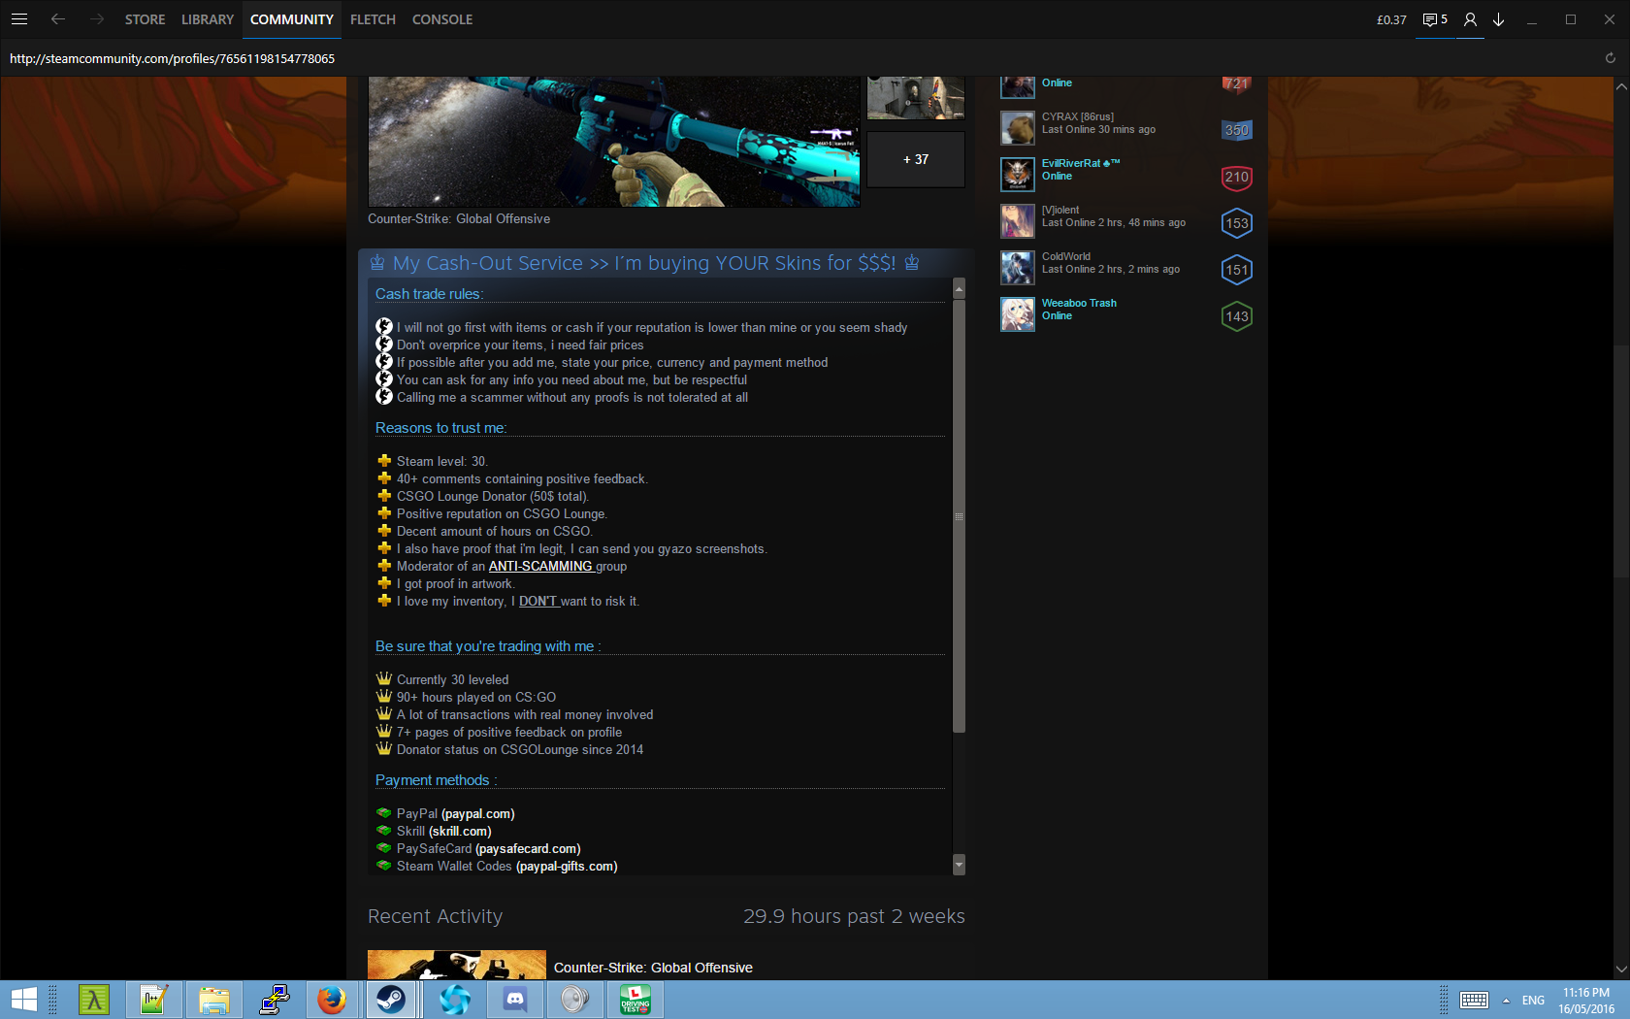Reload the page with the refresh icon
Viewport: 1630px width, 1019px height.
[x=1610, y=58]
